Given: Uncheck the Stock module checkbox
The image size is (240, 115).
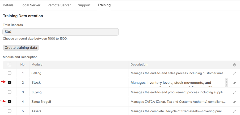Looking at the screenshot, I should pyautogui.click(x=10, y=82).
